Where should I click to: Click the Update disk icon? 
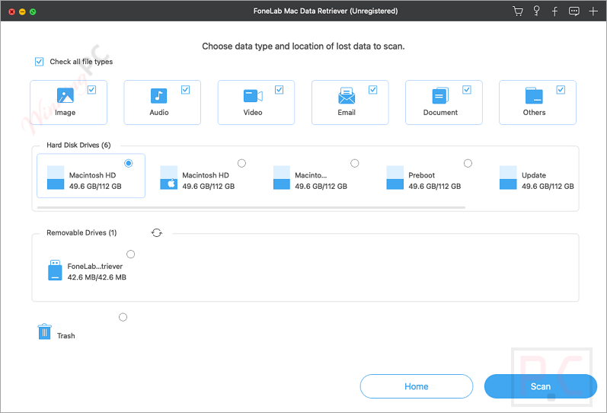tap(508, 178)
